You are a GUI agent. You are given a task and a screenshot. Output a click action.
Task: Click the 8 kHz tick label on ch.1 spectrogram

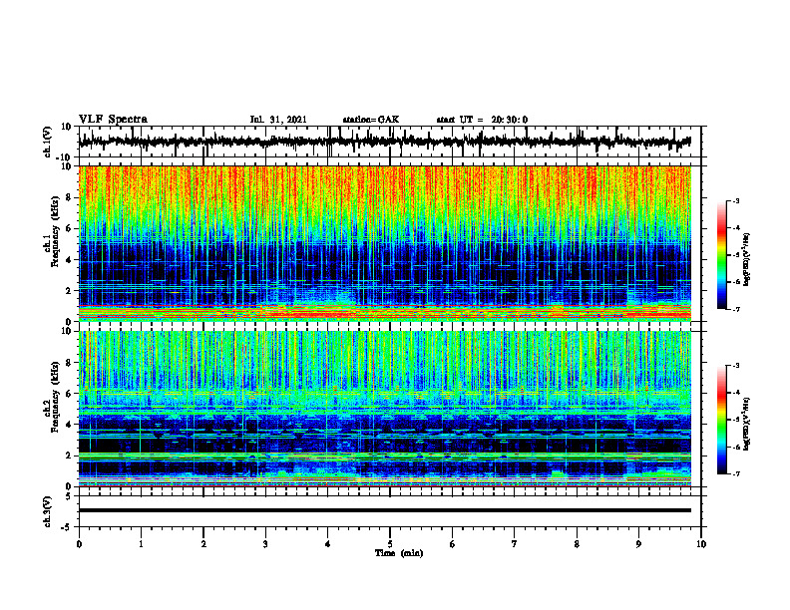(x=70, y=197)
